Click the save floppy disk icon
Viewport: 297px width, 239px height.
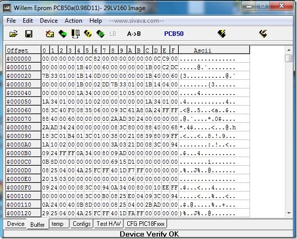click(29, 34)
